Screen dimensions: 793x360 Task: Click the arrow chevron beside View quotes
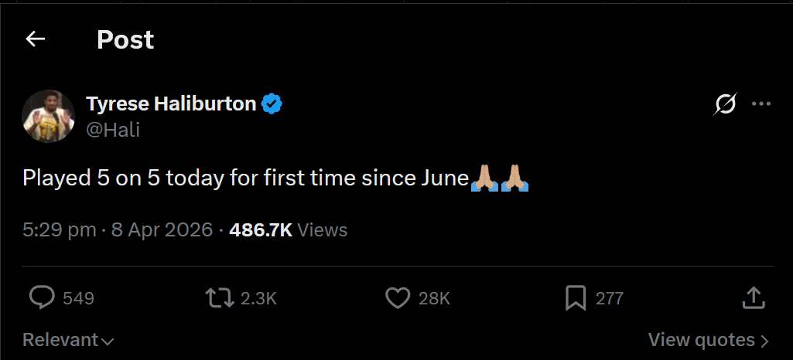tap(764, 341)
